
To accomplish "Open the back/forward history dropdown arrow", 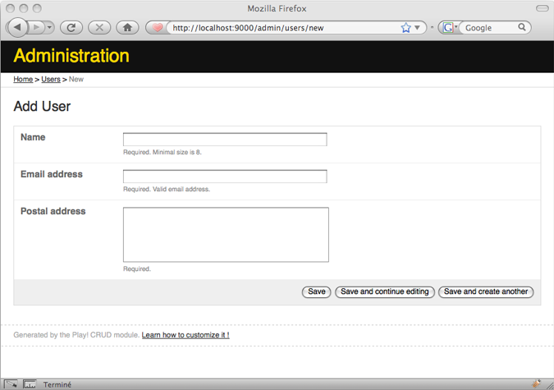I will [x=49, y=28].
